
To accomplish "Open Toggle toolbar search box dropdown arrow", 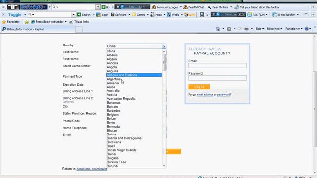I will [x=74, y=15].
